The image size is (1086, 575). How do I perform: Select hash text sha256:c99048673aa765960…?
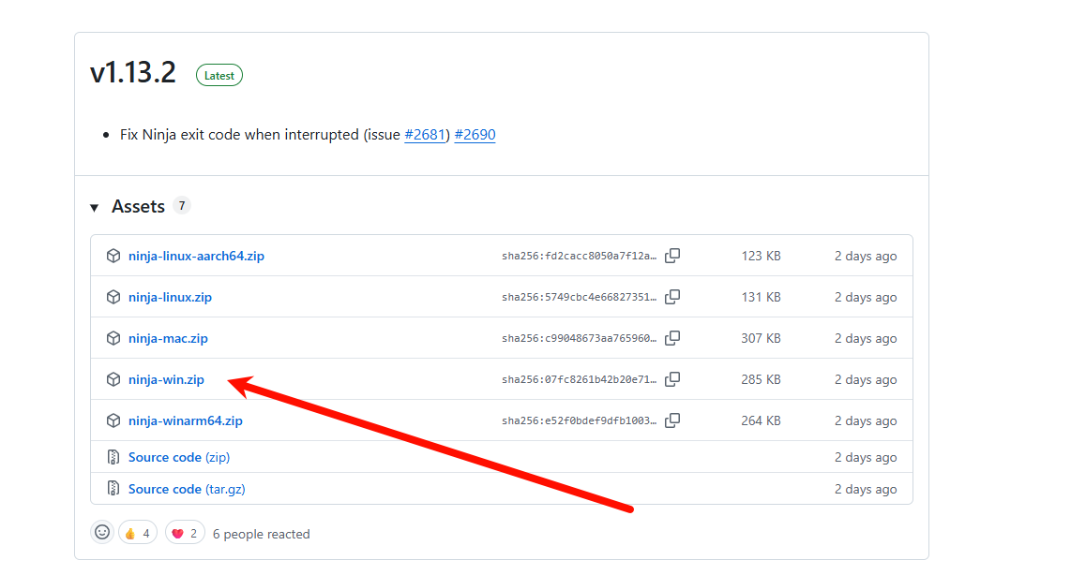579,338
